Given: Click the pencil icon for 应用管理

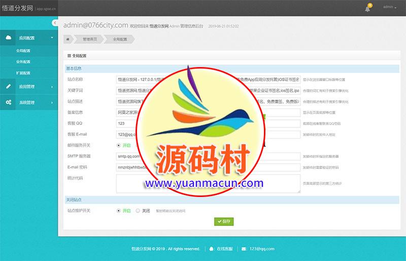Looking at the screenshot, I should click(9, 87).
